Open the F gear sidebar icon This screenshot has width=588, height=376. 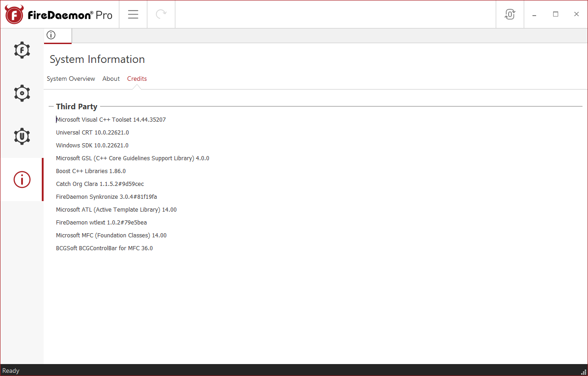pos(22,50)
